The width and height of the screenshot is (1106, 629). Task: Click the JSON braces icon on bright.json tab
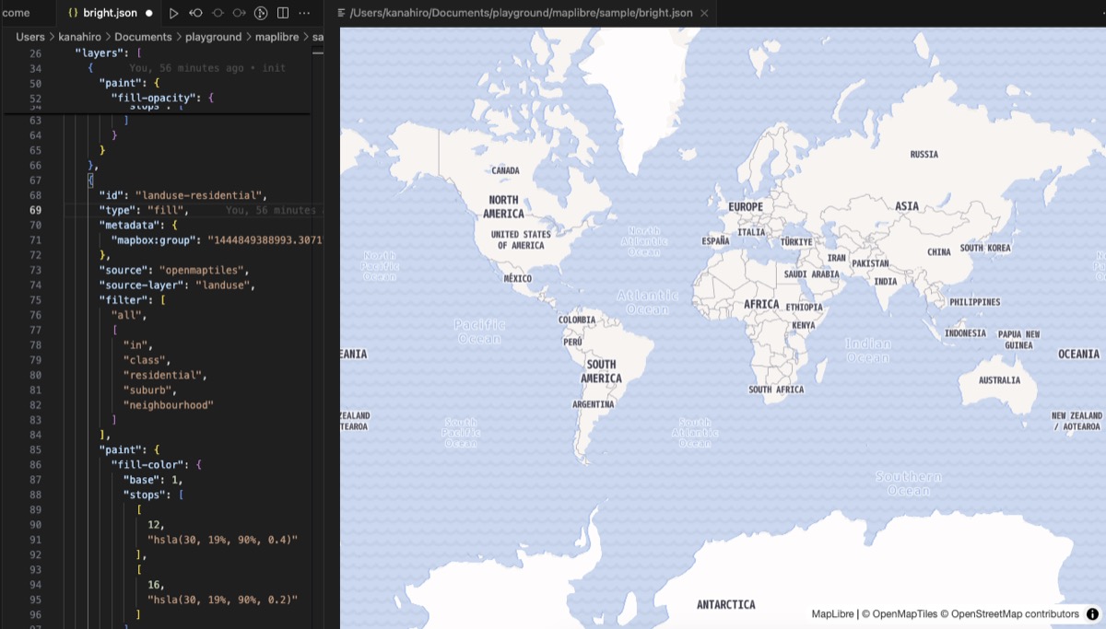pyautogui.click(x=72, y=13)
